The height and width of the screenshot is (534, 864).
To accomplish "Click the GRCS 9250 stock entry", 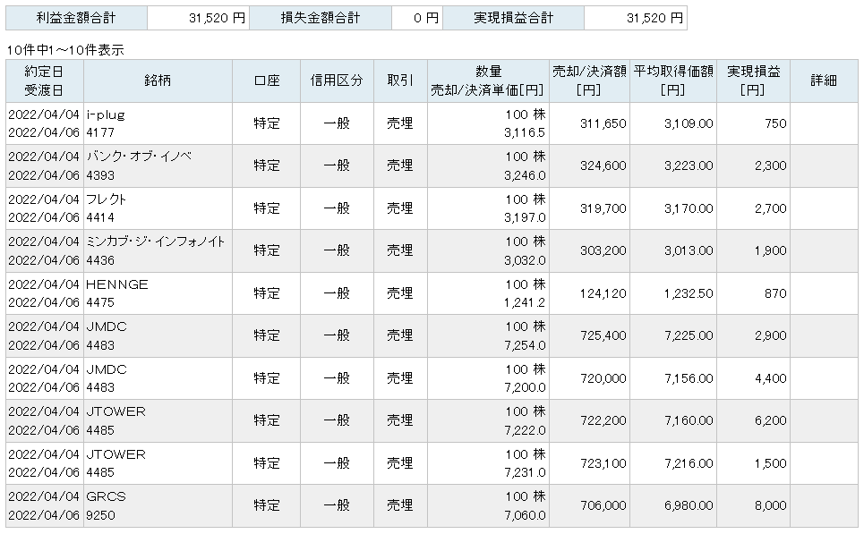I will tap(106, 505).
